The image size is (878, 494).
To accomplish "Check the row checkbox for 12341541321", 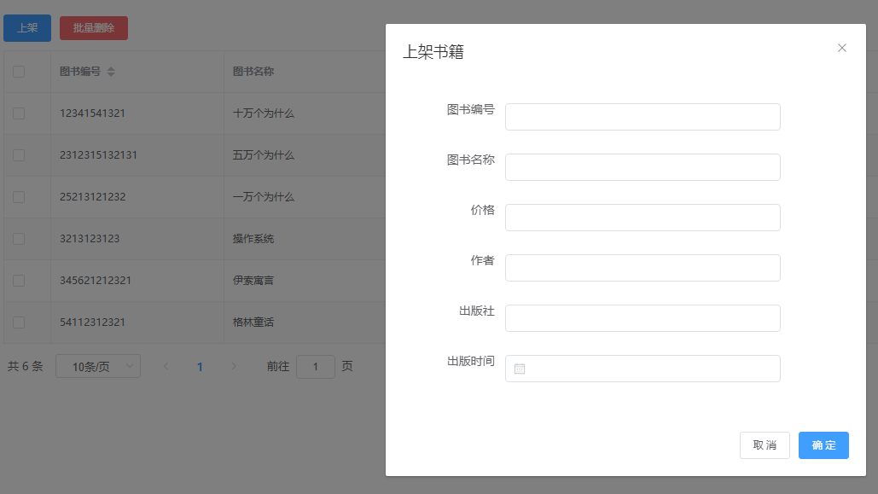I will 19,113.
